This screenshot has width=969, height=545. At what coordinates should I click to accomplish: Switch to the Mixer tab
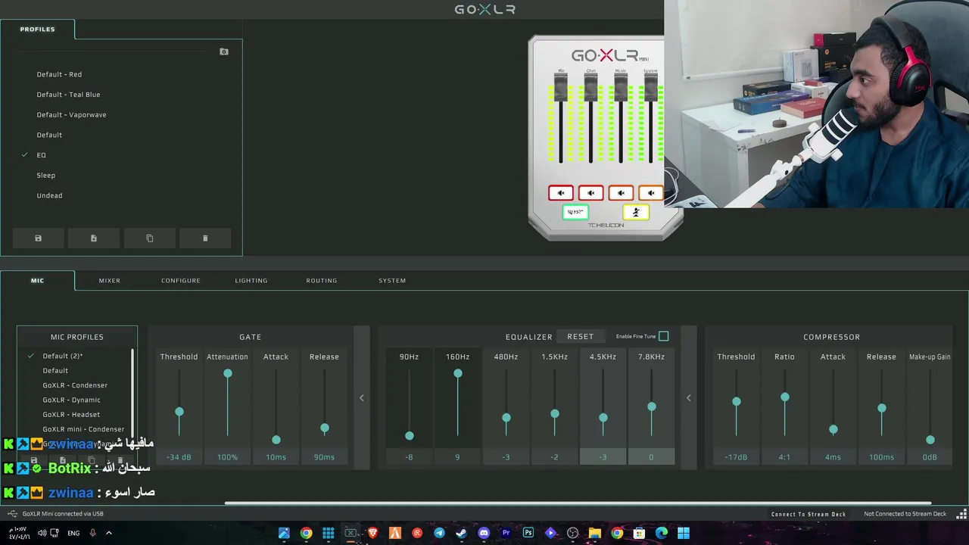110,281
